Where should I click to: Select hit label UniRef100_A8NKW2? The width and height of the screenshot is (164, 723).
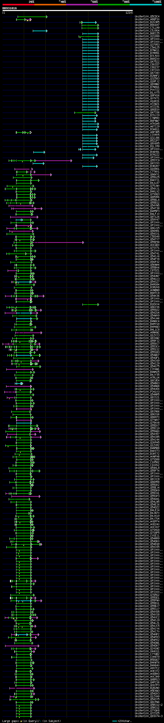147,333
